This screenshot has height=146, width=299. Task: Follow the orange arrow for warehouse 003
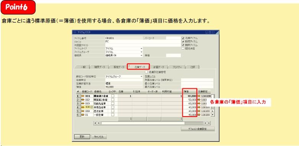click(x=83, y=104)
